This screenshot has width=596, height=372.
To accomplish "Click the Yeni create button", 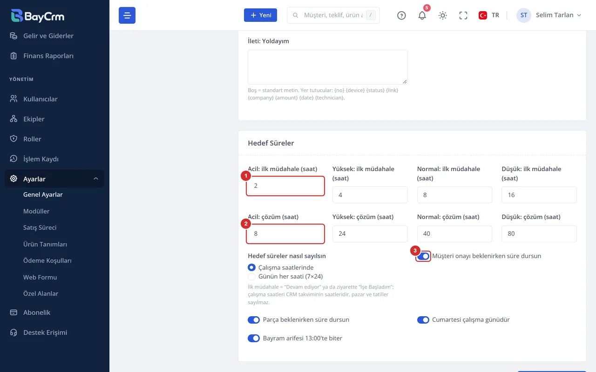I will pyautogui.click(x=260, y=15).
